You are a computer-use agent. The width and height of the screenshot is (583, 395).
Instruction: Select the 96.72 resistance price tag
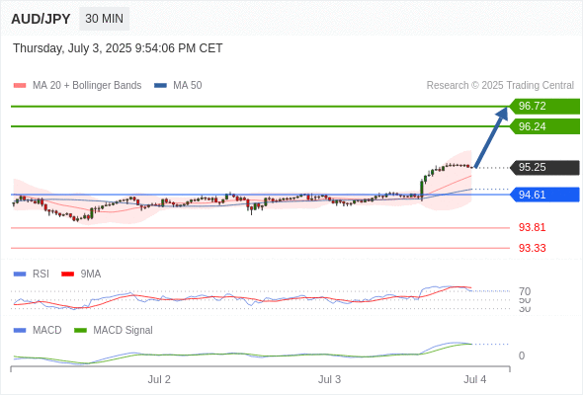pyautogui.click(x=544, y=107)
